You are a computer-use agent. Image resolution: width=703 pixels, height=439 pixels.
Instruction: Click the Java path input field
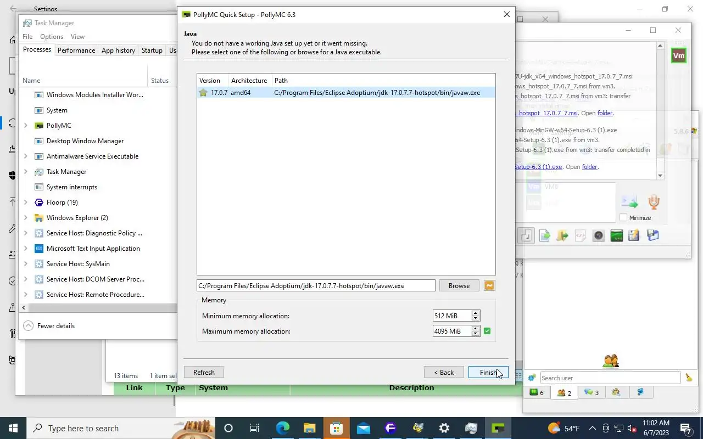tap(316, 285)
